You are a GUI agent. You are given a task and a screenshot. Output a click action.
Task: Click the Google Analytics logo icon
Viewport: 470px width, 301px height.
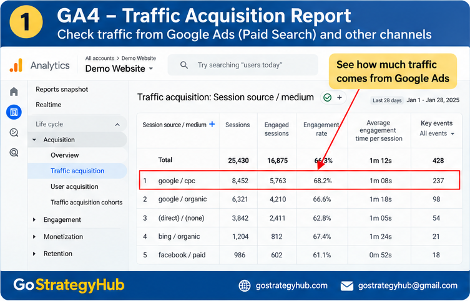pyautogui.click(x=16, y=65)
